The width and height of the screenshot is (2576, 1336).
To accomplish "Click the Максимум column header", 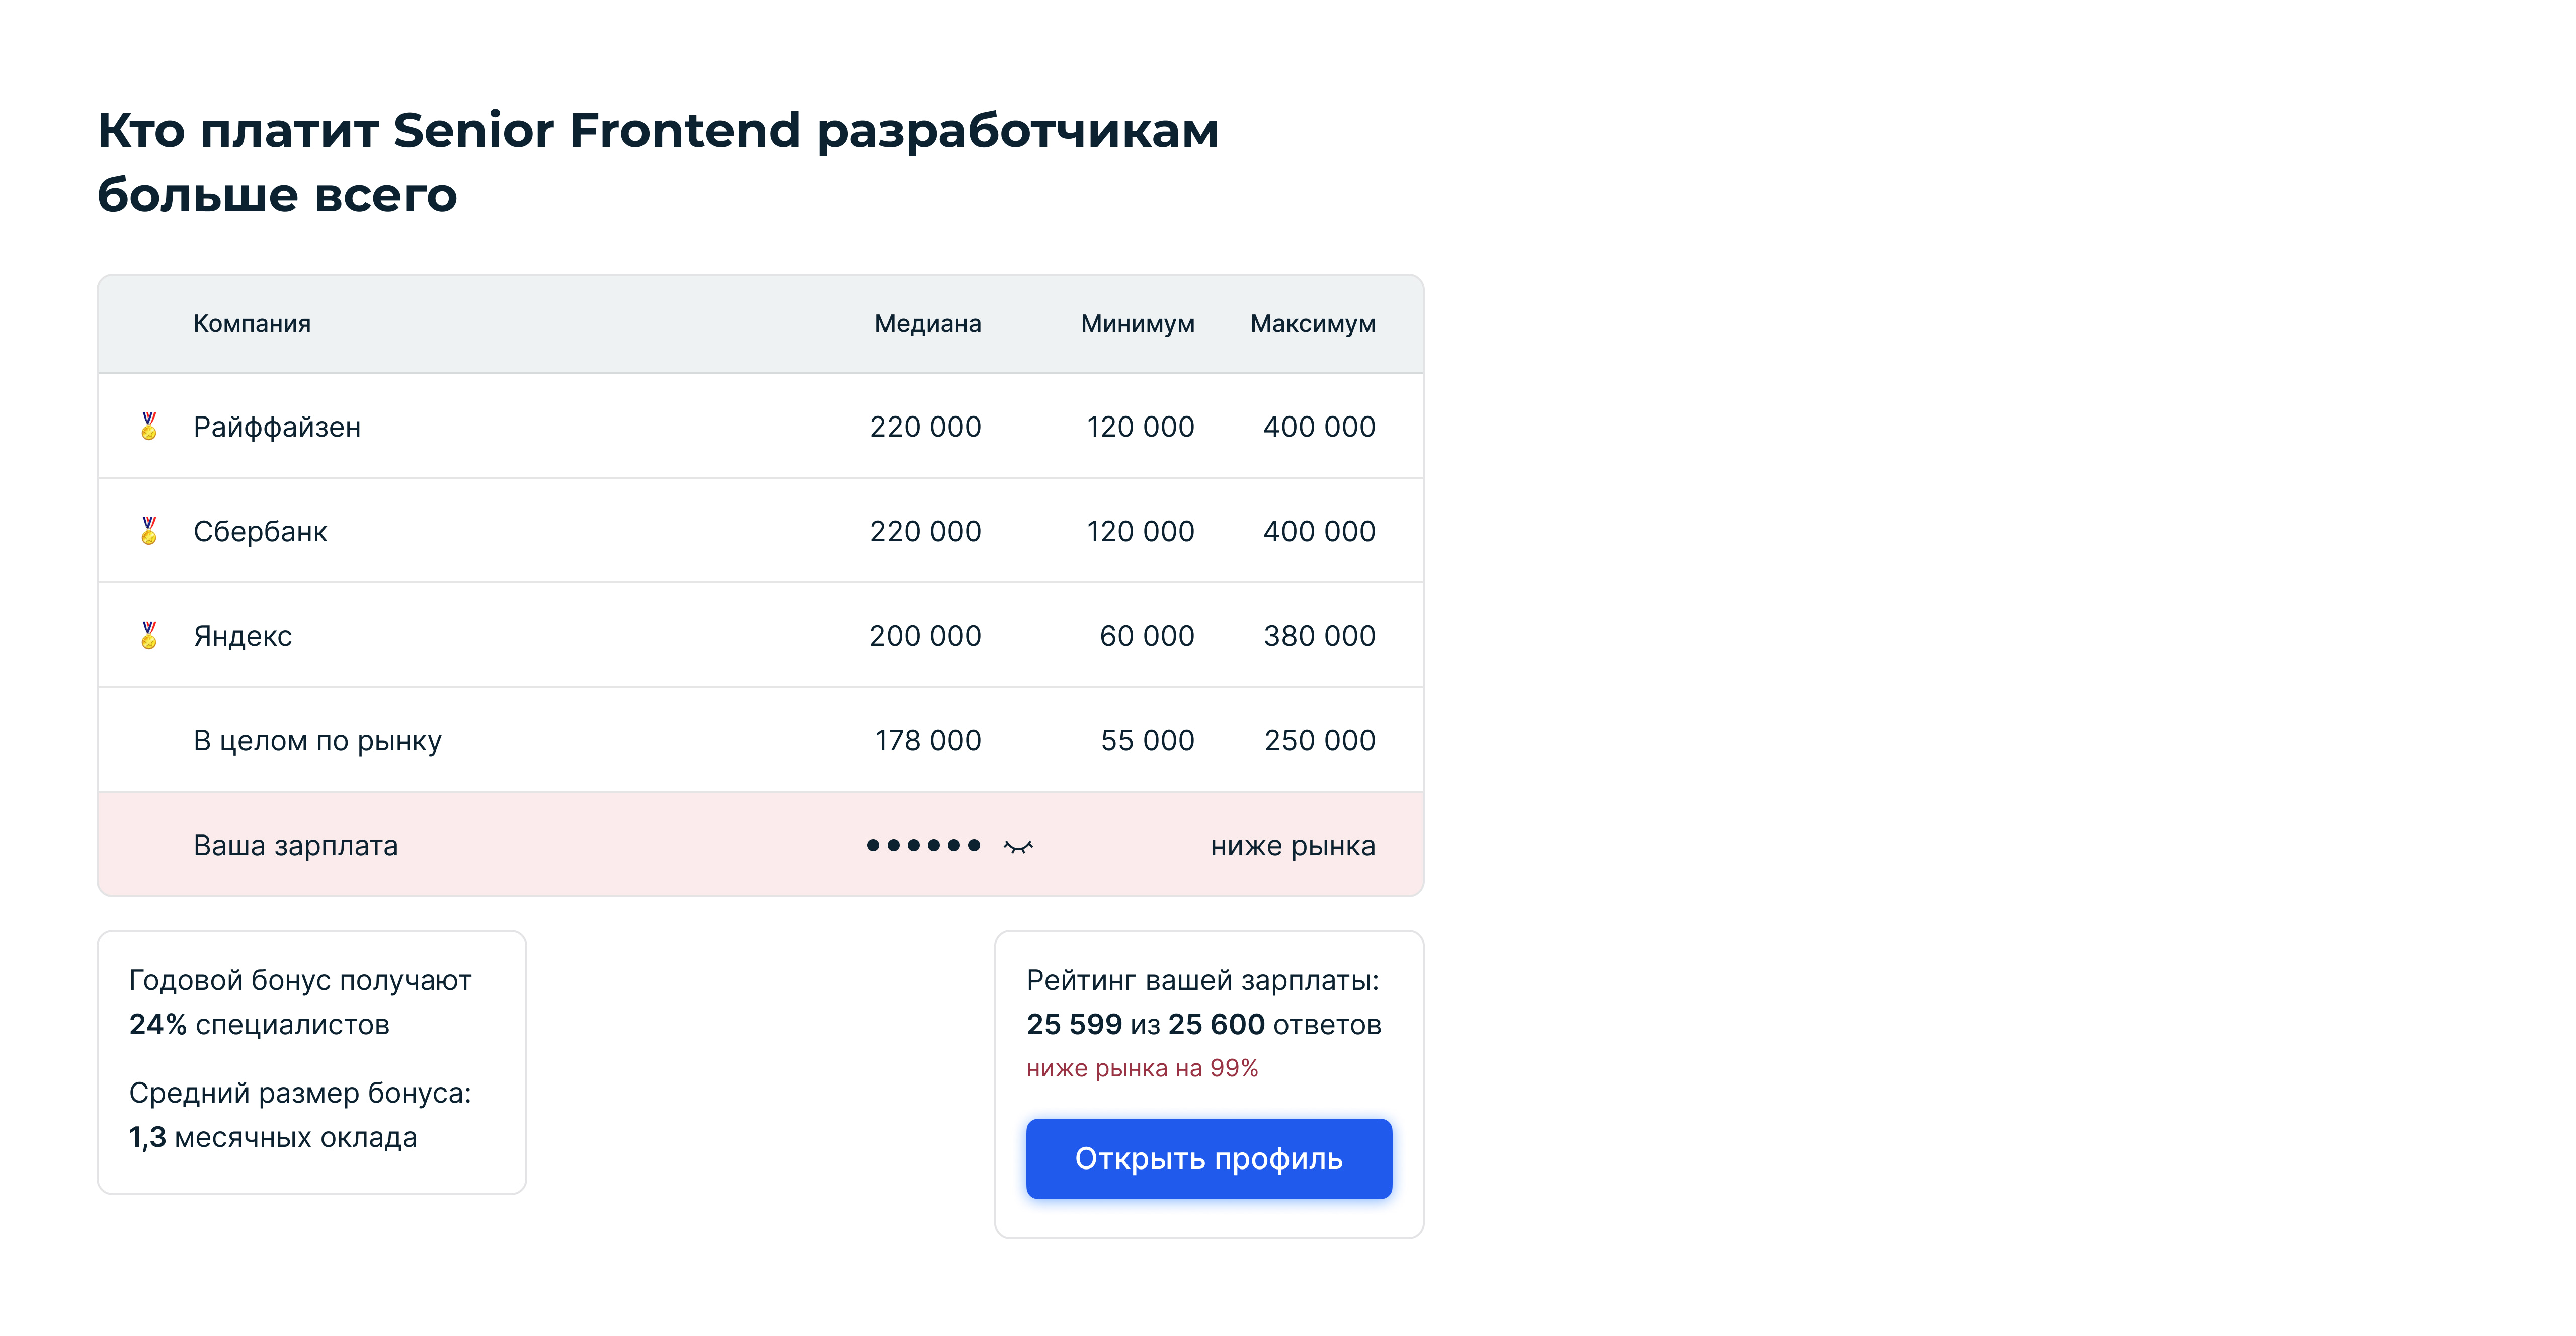I will (x=1312, y=323).
